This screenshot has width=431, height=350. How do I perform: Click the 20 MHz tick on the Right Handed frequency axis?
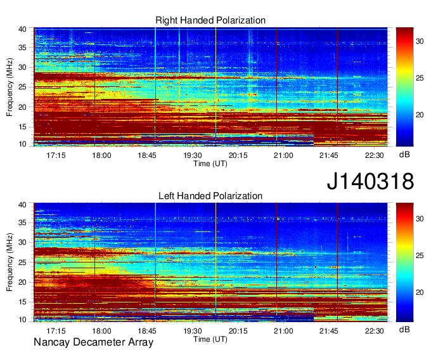coord(22,107)
